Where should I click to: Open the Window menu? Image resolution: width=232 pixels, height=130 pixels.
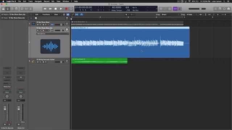click(66, 1)
